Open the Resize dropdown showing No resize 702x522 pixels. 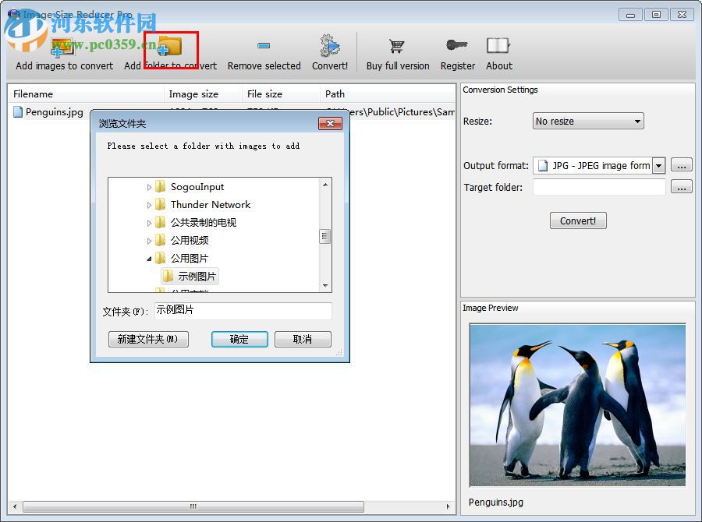click(587, 121)
